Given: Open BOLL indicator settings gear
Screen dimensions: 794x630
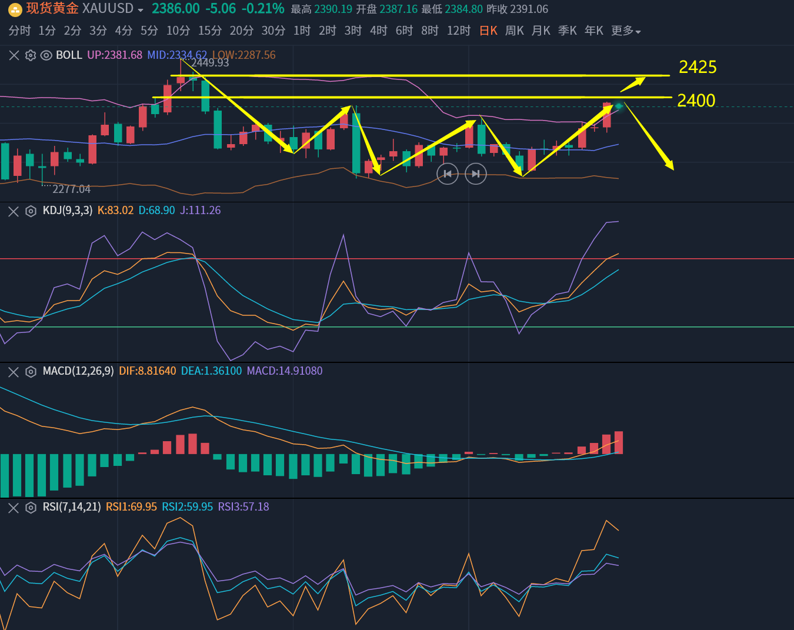Looking at the screenshot, I should point(31,55).
